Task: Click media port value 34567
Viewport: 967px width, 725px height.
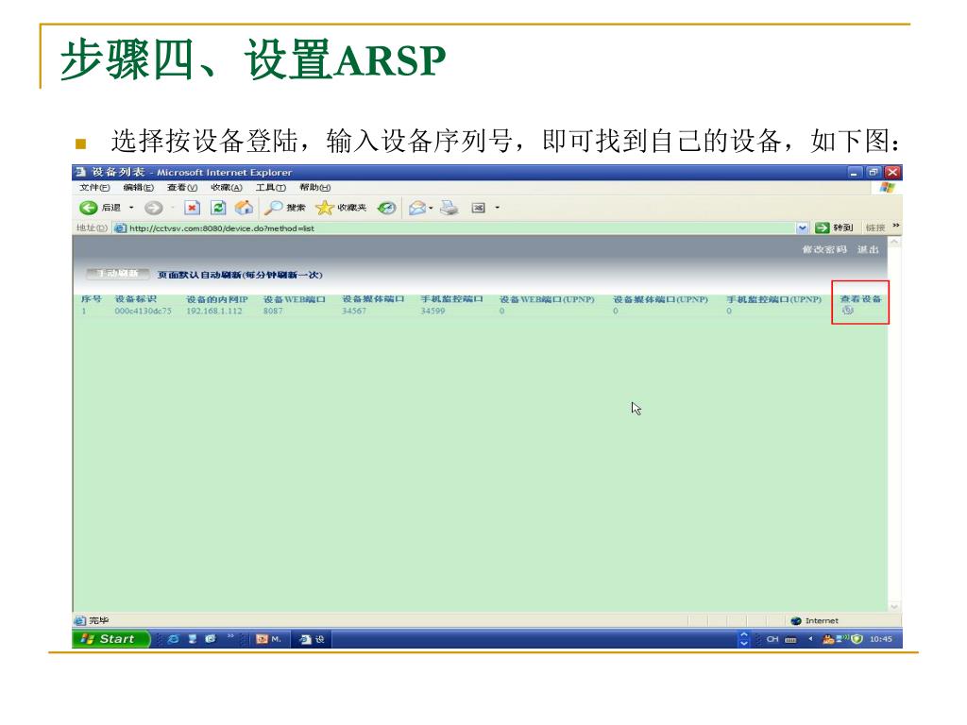Action: pyautogui.click(x=354, y=312)
